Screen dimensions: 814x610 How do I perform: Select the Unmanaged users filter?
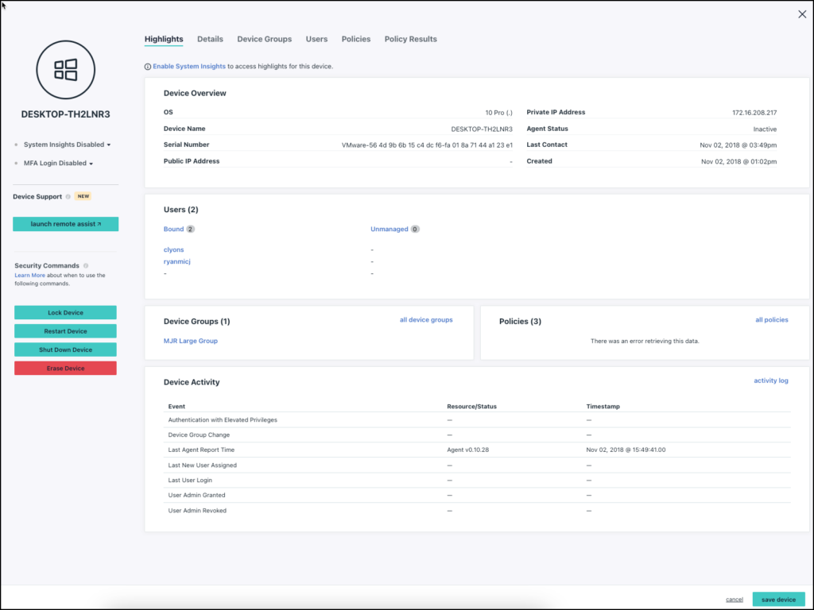coord(389,229)
